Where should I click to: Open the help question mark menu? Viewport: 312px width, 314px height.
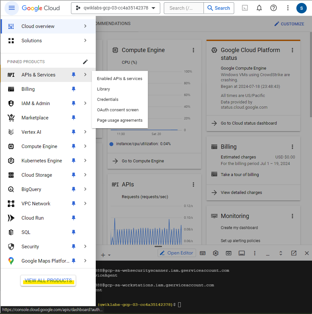click(274, 8)
